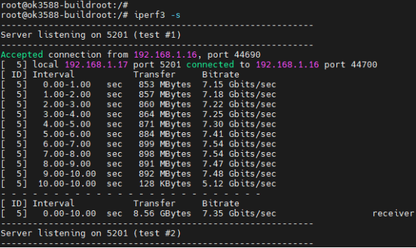The image size is (416, 248).
Task: Click the 'receiver' label
Action: pos(393,213)
